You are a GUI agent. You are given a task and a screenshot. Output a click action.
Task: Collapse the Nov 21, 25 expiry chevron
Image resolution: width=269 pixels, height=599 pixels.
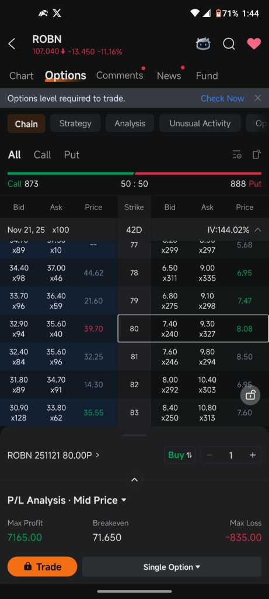click(258, 230)
